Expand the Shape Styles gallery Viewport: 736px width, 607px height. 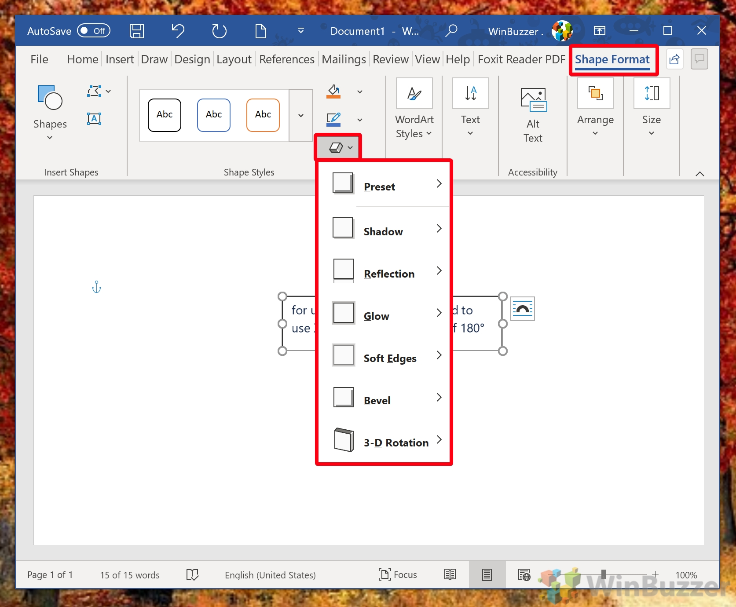[x=301, y=115]
